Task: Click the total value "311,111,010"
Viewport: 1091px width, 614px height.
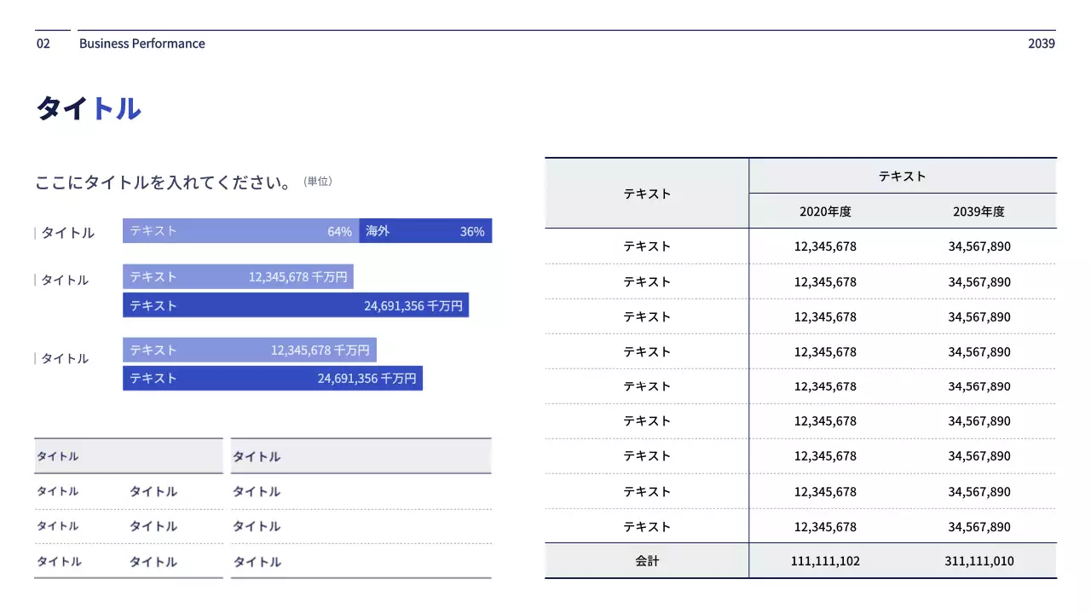Action: tap(978, 561)
